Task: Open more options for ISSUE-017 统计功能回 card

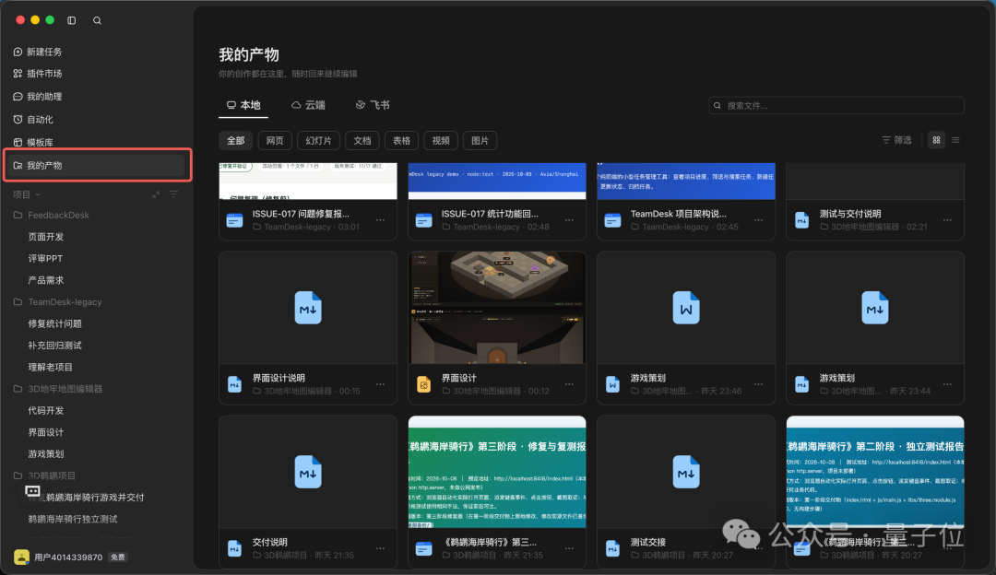Action: 569,220
